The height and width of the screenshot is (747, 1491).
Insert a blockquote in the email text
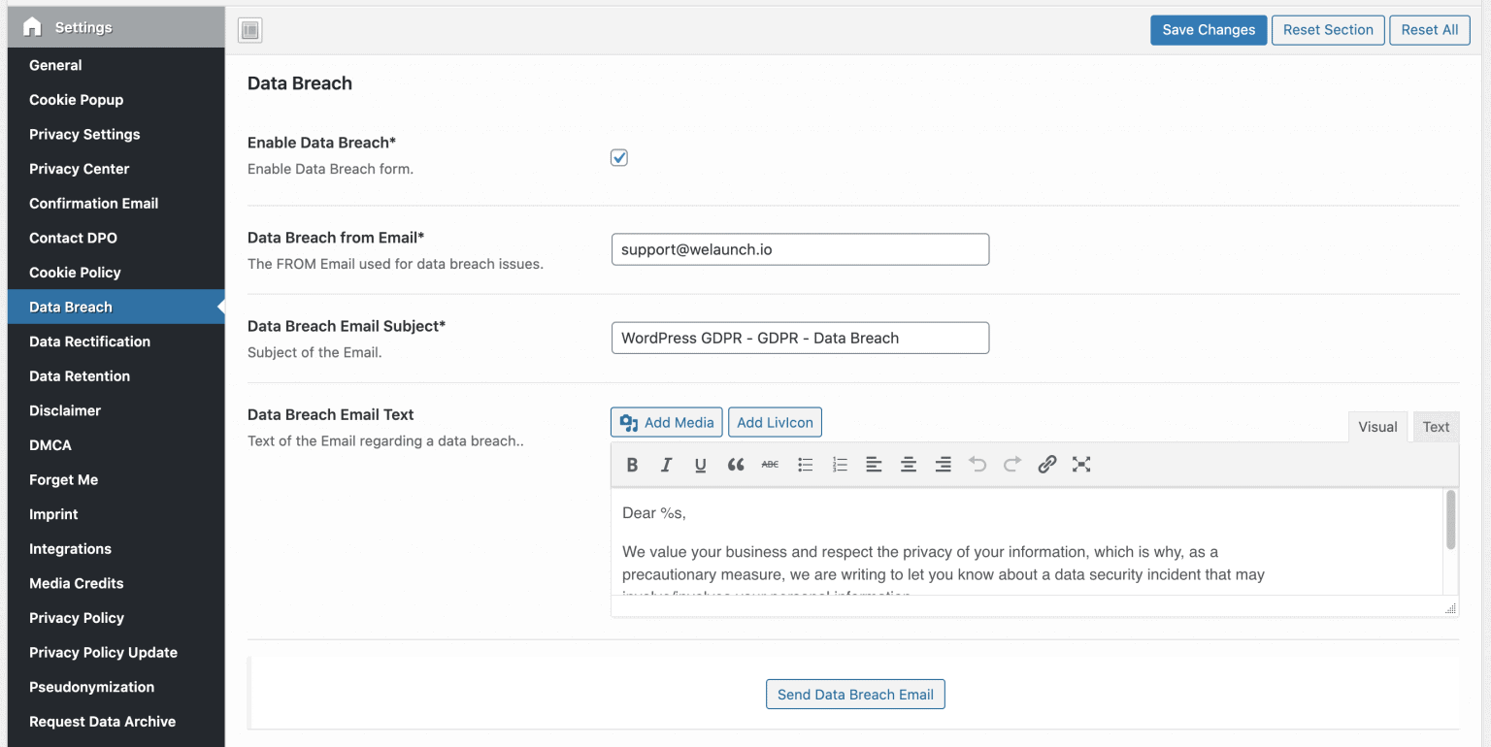click(x=736, y=465)
